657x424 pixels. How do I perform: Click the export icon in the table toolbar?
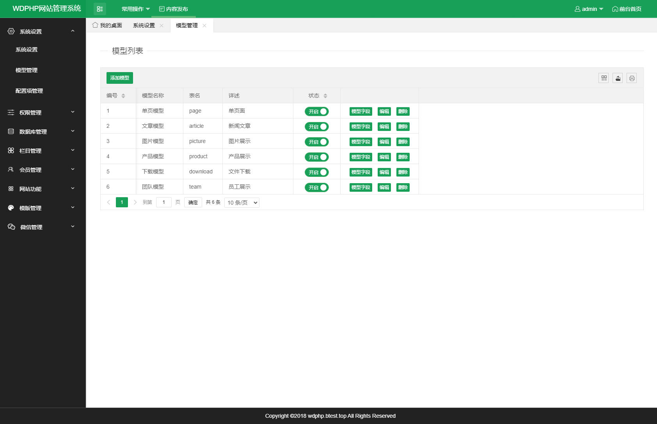click(618, 78)
